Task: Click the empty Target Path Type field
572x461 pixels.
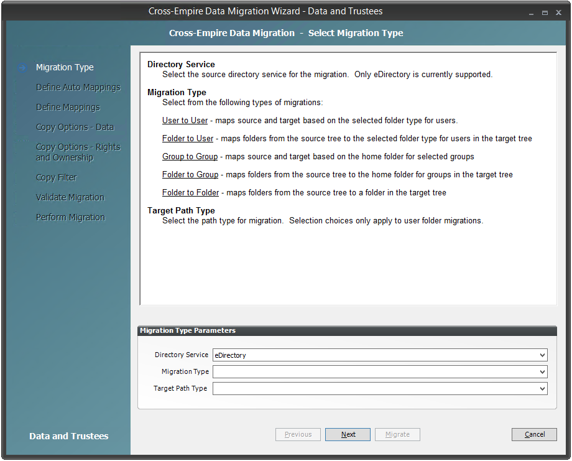Action: pos(380,388)
